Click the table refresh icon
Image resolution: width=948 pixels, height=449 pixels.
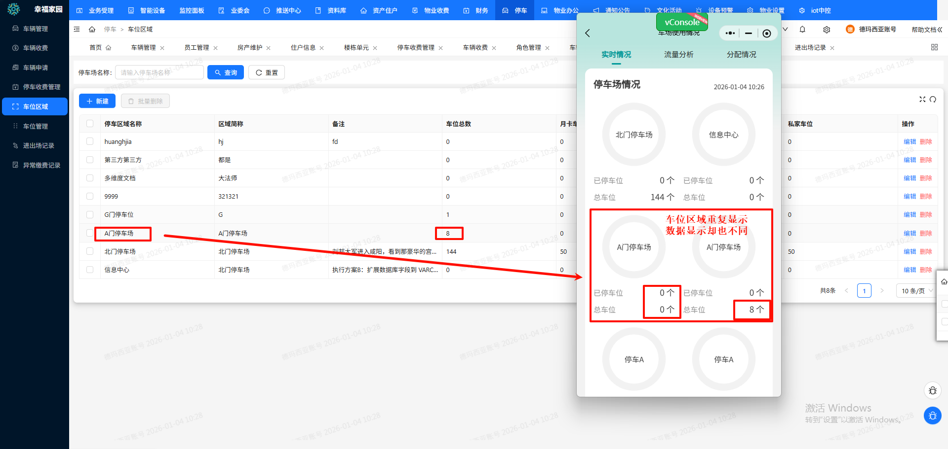pos(933,100)
